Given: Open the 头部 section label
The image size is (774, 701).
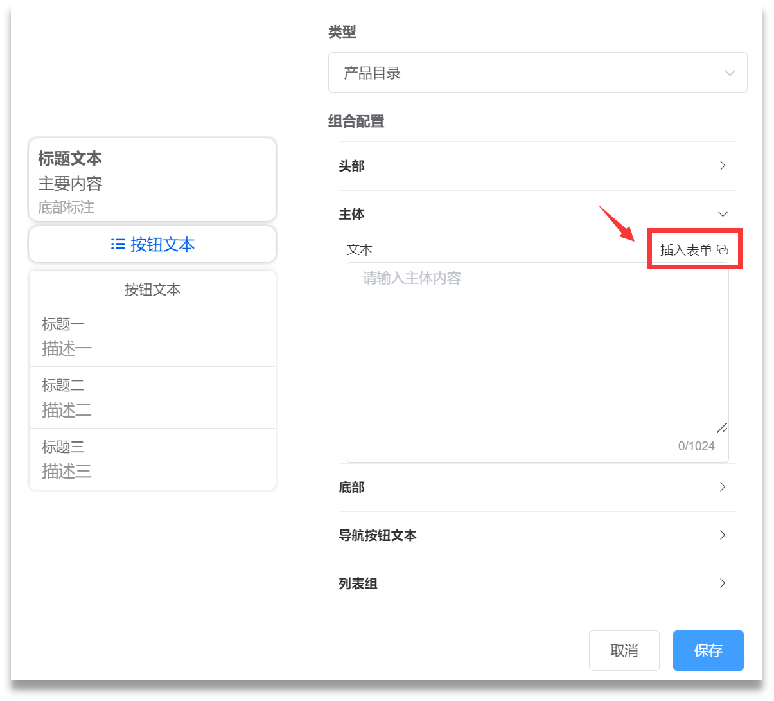Looking at the screenshot, I should [x=351, y=166].
